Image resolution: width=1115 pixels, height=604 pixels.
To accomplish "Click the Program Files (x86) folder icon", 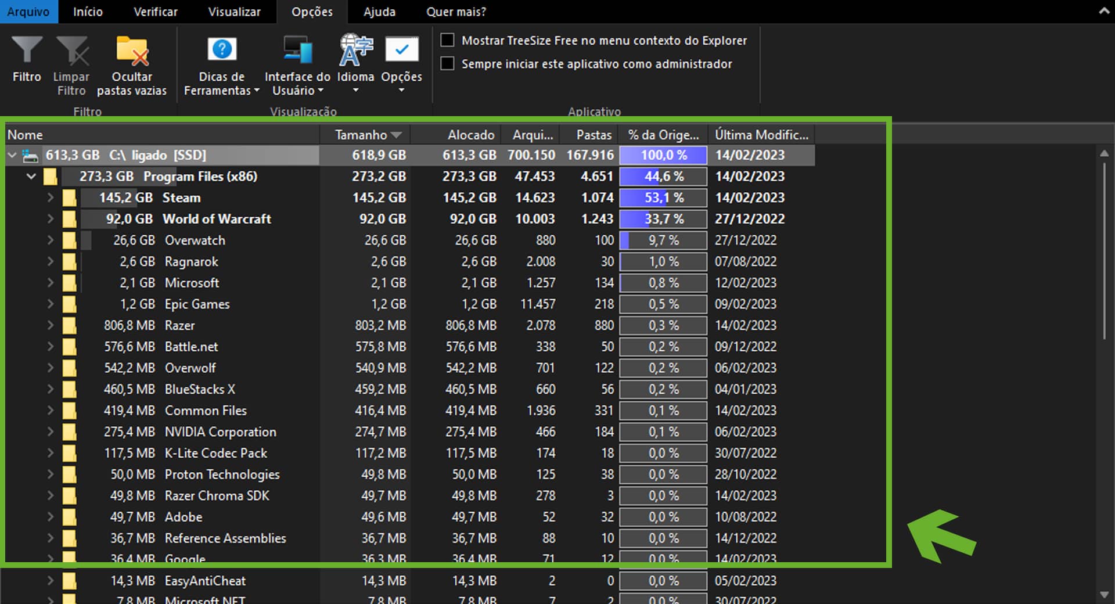I will tap(51, 177).
